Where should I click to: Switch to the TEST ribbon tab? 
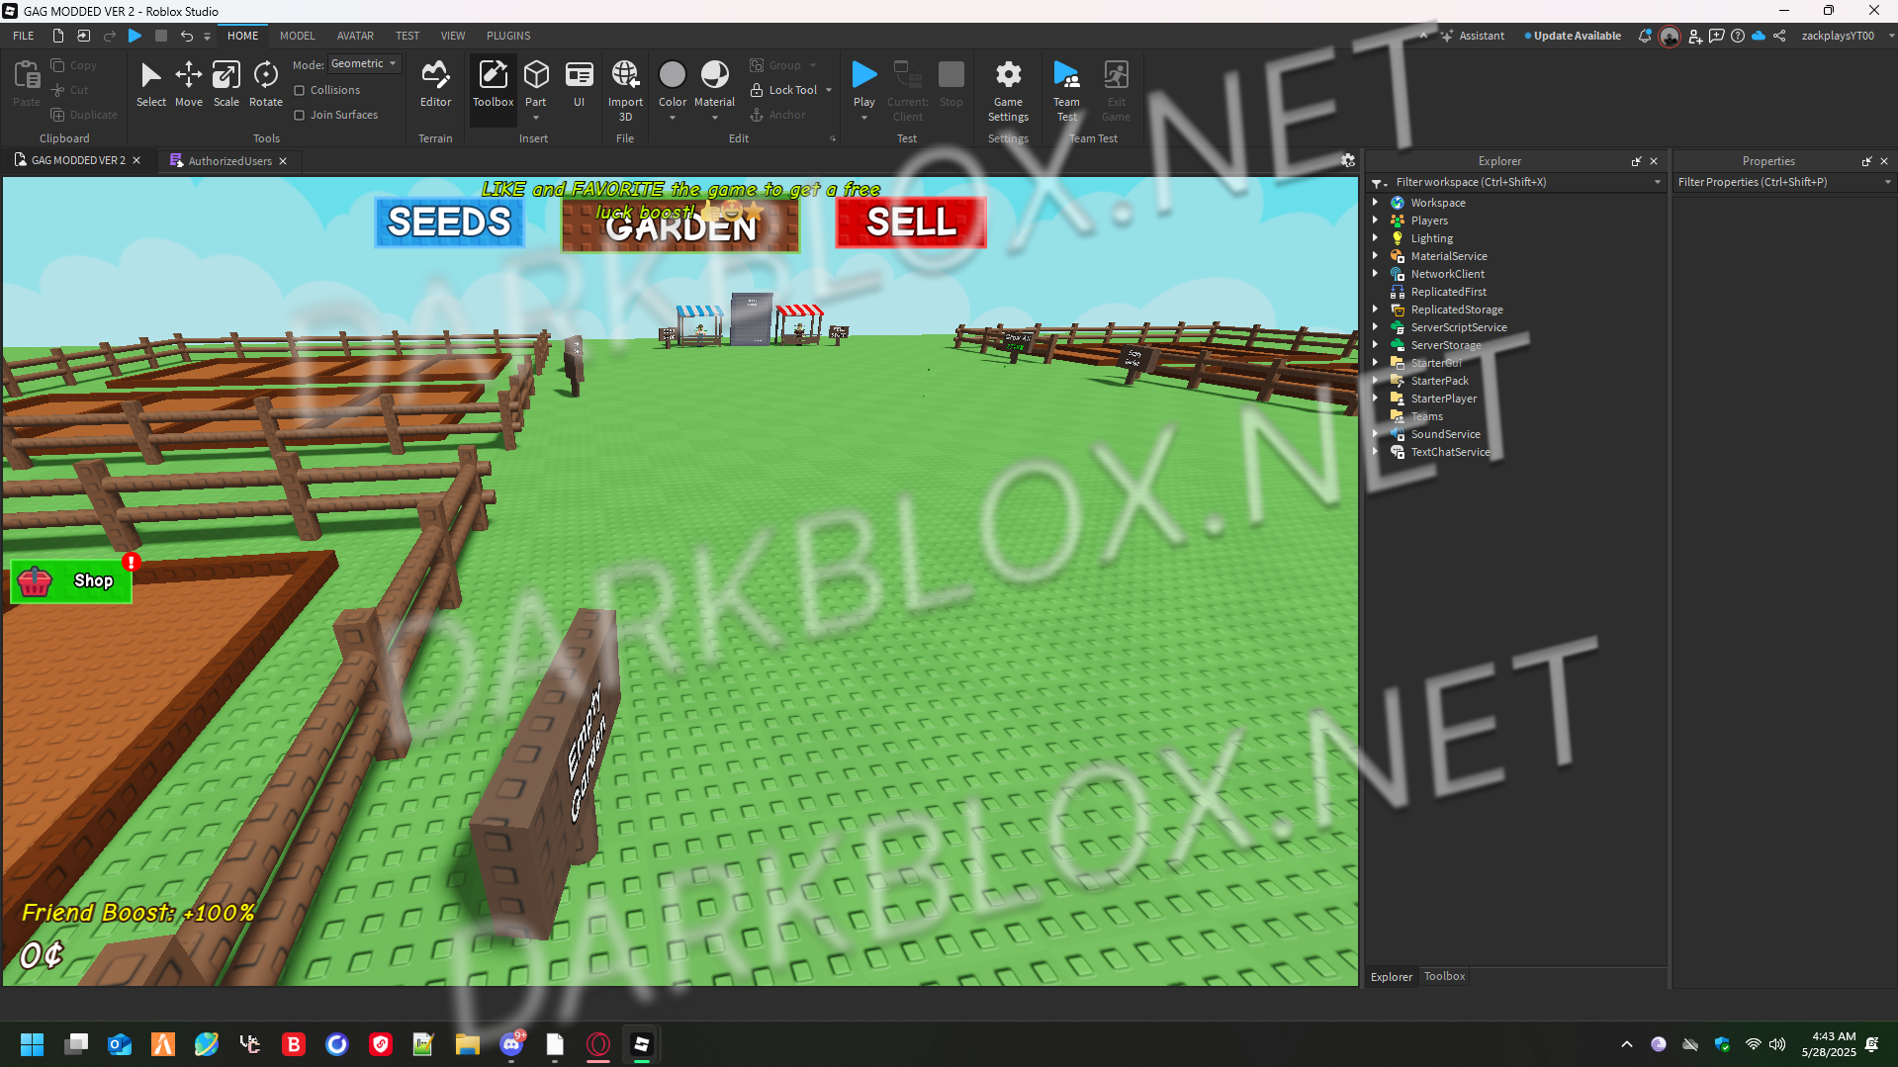coord(407,36)
